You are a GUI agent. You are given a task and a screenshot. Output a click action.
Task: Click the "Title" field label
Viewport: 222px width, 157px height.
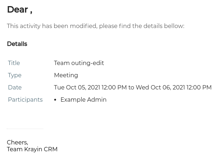pyautogui.click(x=14, y=63)
